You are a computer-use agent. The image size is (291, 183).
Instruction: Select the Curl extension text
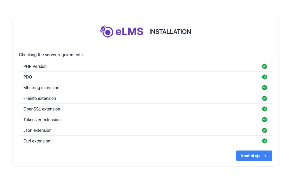(37, 141)
